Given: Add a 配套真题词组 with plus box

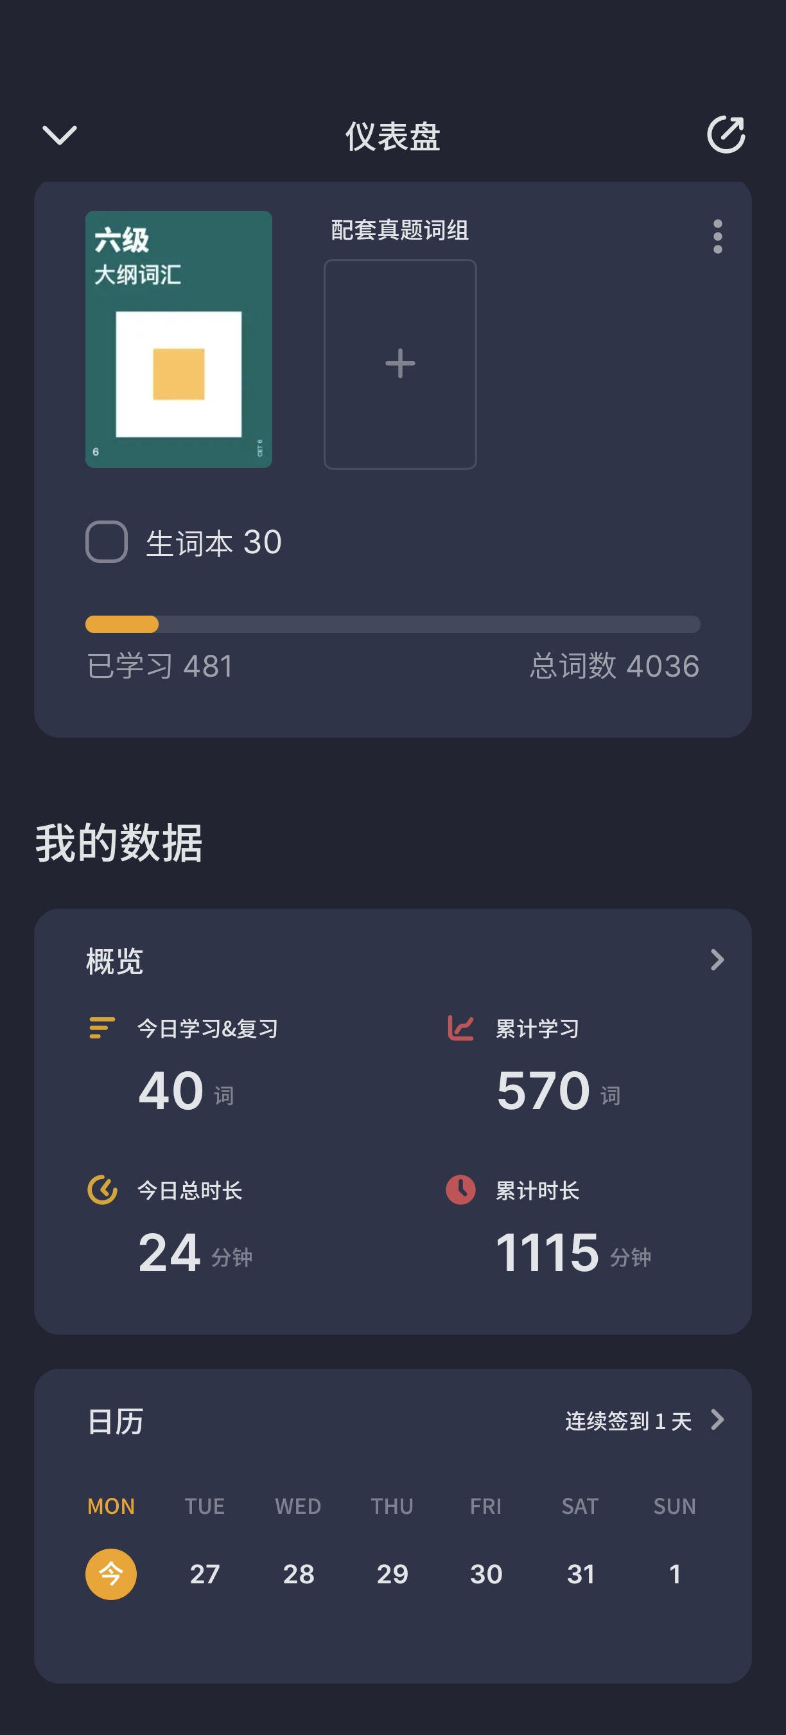Looking at the screenshot, I should (x=399, y=364).
